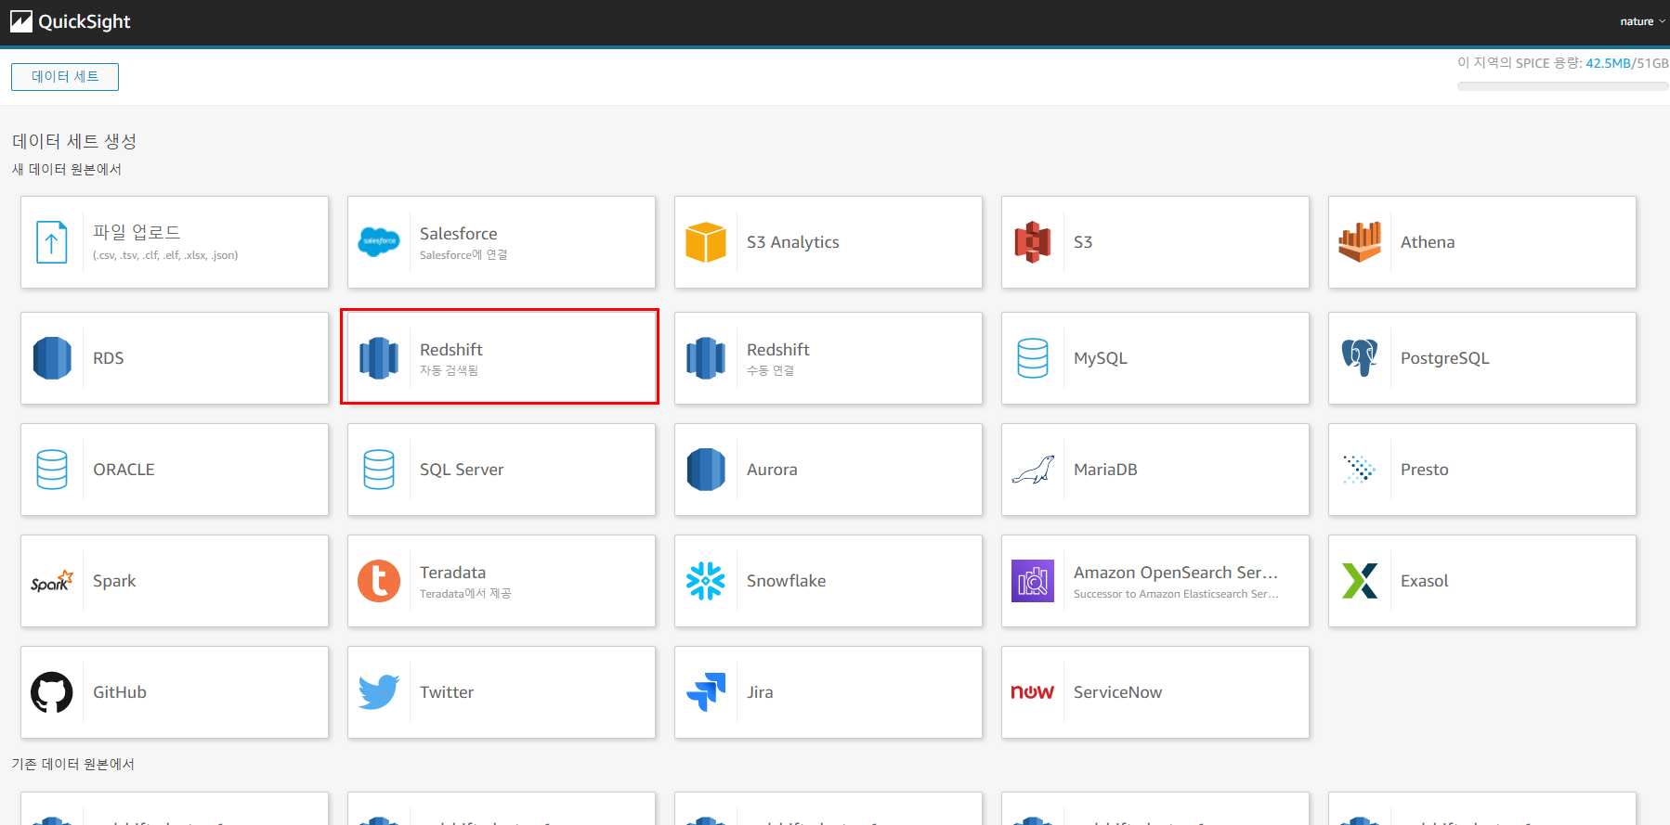Click the SPICE capacity usage bar

[1562, 86]
